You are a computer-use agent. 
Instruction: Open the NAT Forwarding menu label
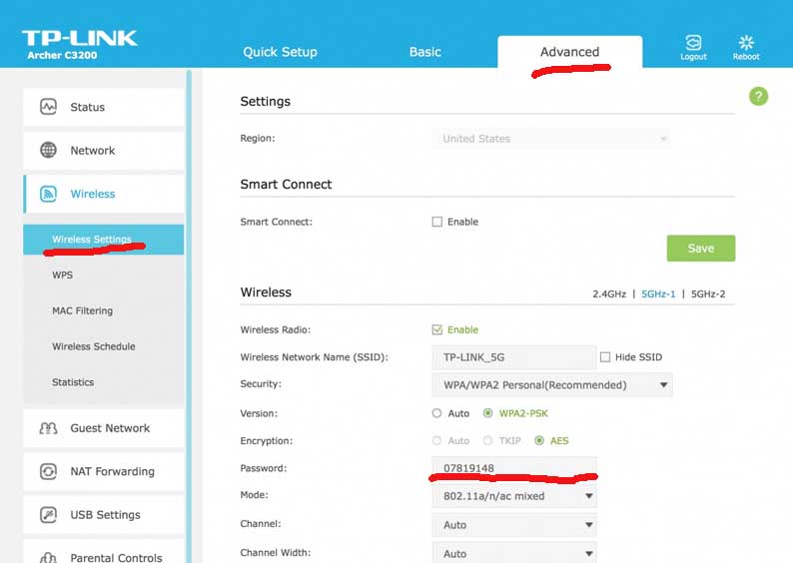(112, 471)
